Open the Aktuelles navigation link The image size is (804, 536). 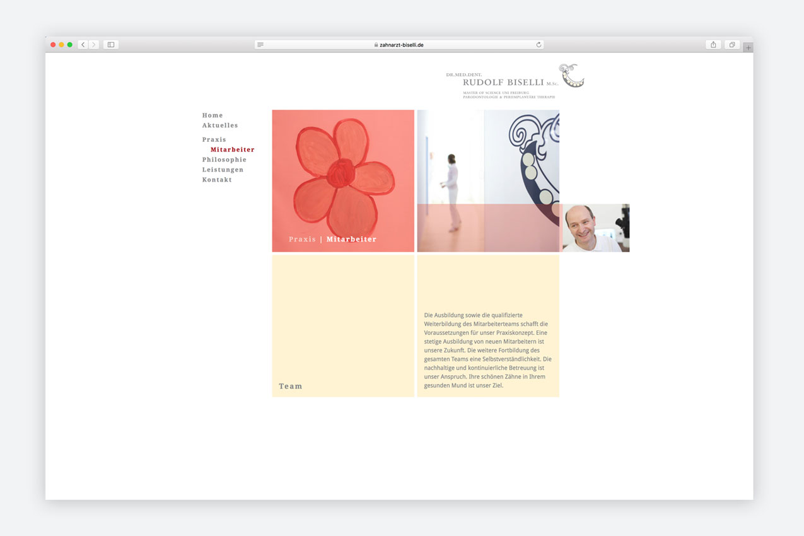point(220,125)
